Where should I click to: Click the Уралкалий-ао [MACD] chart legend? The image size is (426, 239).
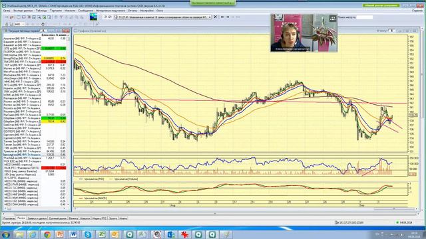pos(93,199)
